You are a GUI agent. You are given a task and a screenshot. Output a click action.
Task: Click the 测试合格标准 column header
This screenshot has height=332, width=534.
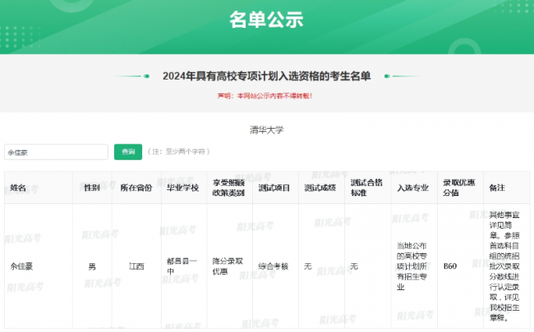point(366,188)
